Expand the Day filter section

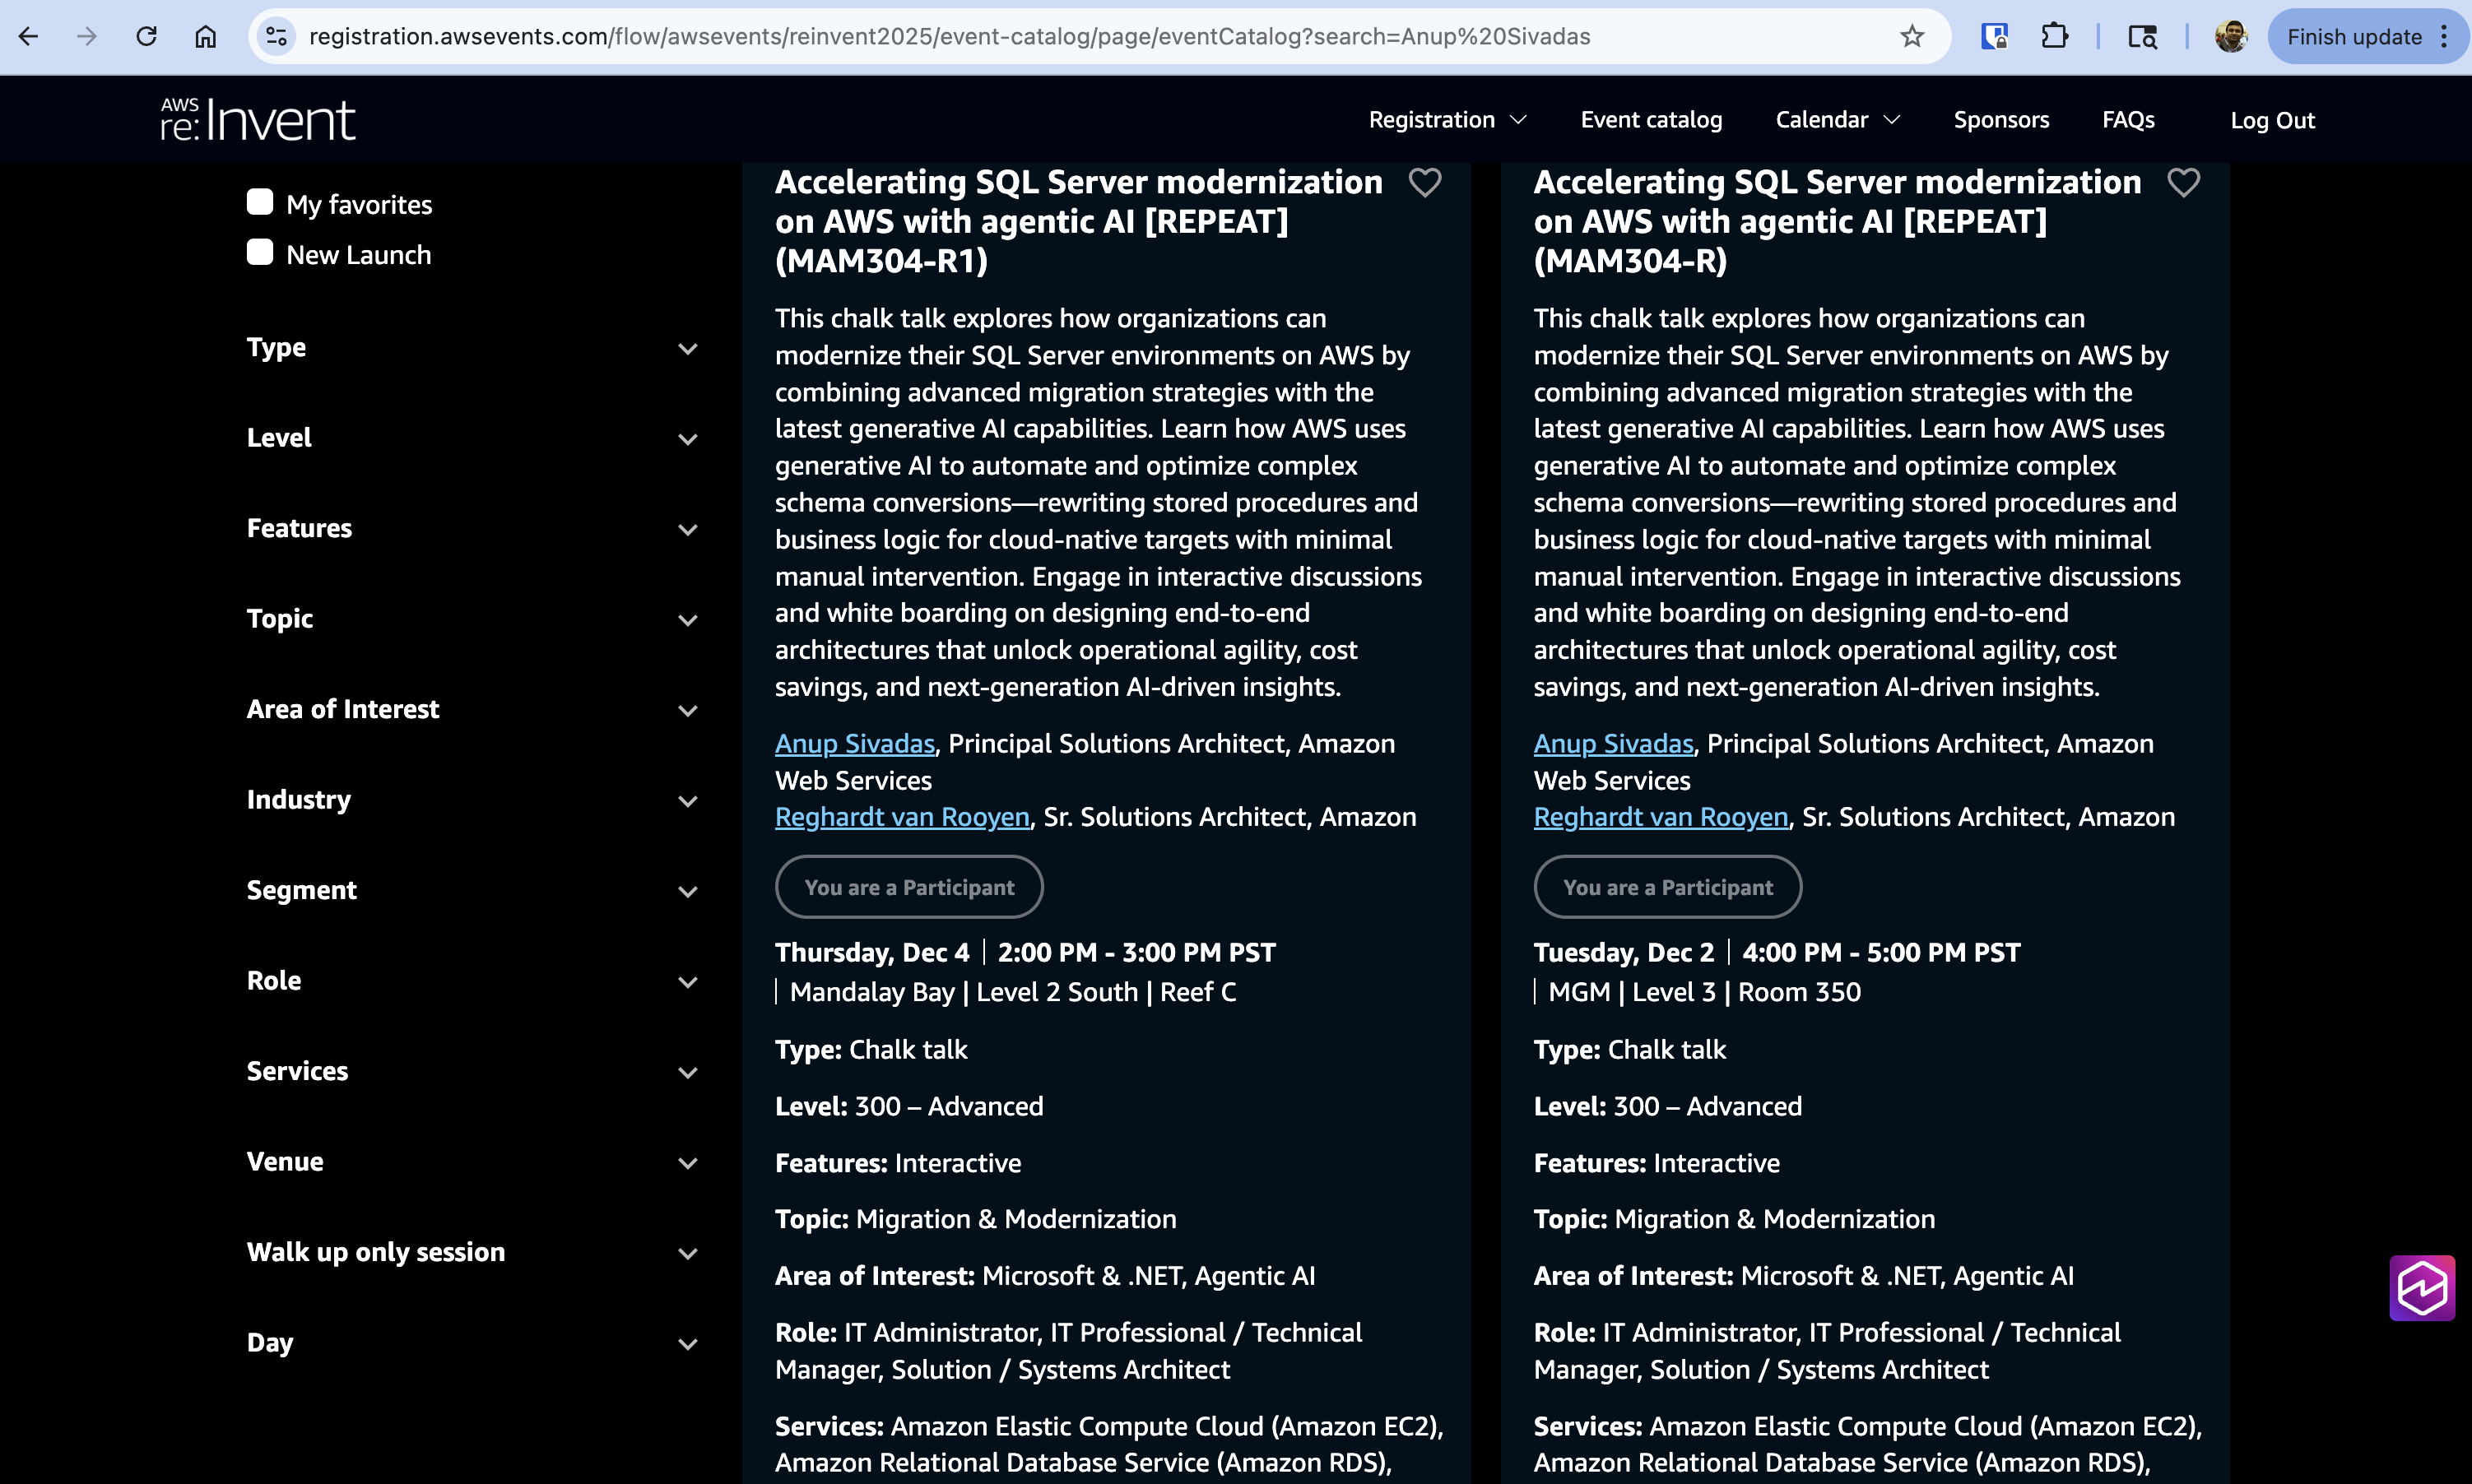point(472,1343)
